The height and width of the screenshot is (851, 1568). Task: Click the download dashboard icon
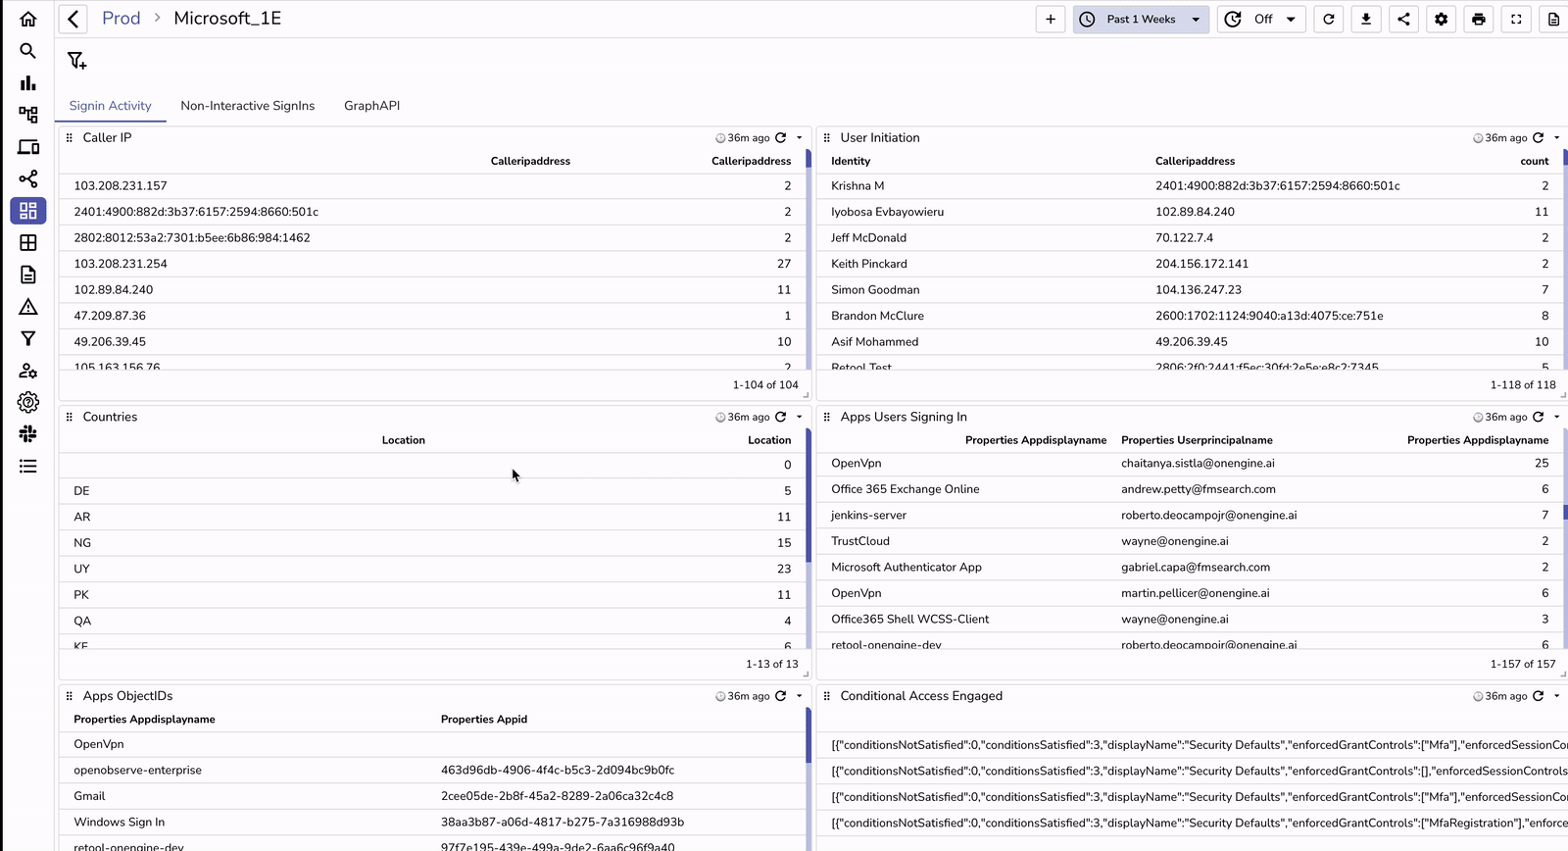[x=1366, y=19]
